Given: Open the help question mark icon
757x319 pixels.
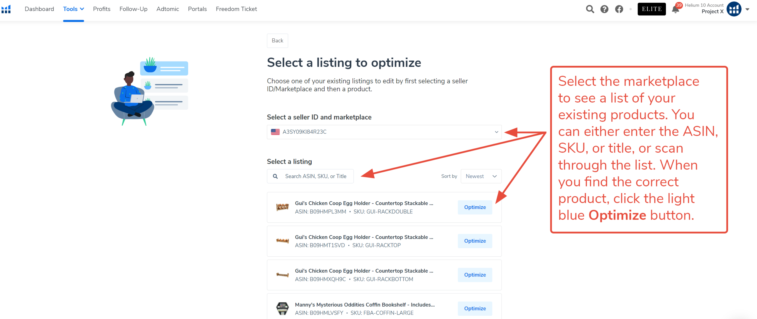Looking at the screenshot, I should [604, 9].
